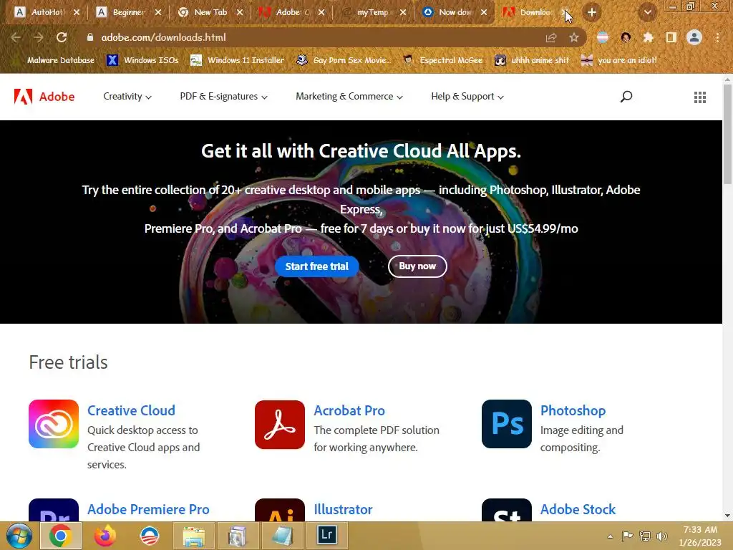
Task: Expand the Creativity menu
Action: (x=127, y=97)
